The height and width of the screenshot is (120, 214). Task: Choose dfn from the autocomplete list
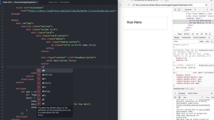[x=55, y=87]
